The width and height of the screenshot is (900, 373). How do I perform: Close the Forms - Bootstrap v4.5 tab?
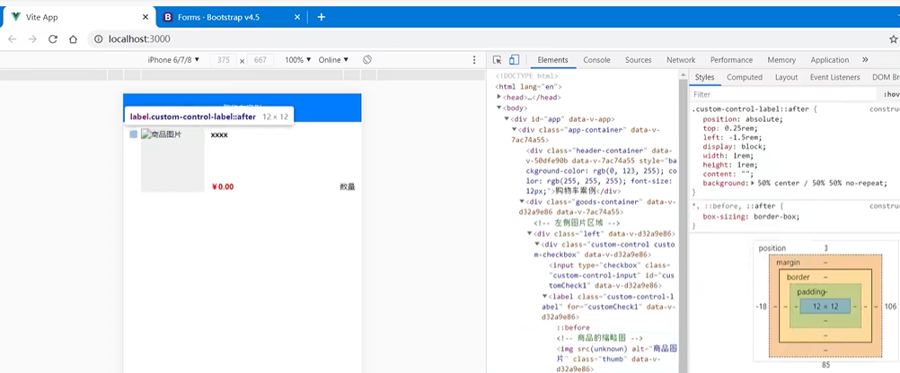tap(296, 17)
